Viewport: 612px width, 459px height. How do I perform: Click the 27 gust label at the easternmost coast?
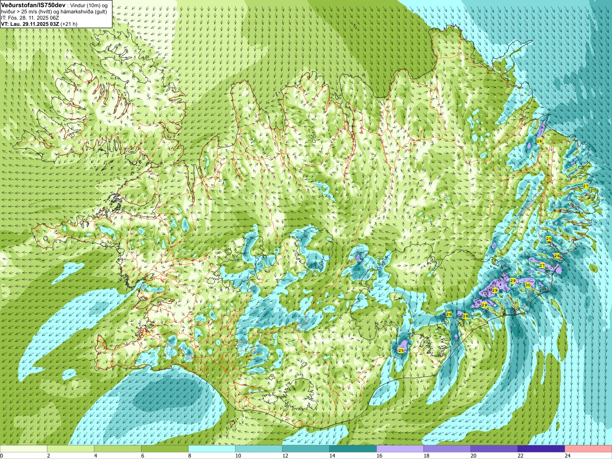tap(585, 186)
